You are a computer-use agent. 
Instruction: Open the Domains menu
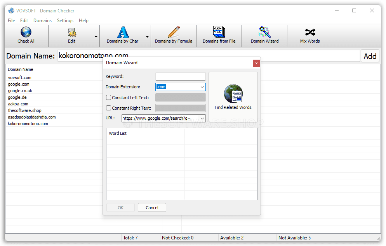point(43,21)
